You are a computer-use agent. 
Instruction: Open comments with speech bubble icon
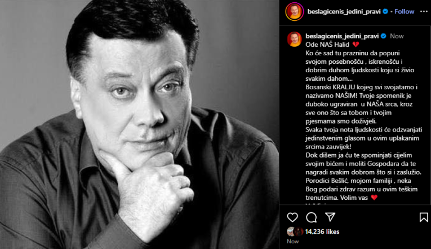coord(312,217)
